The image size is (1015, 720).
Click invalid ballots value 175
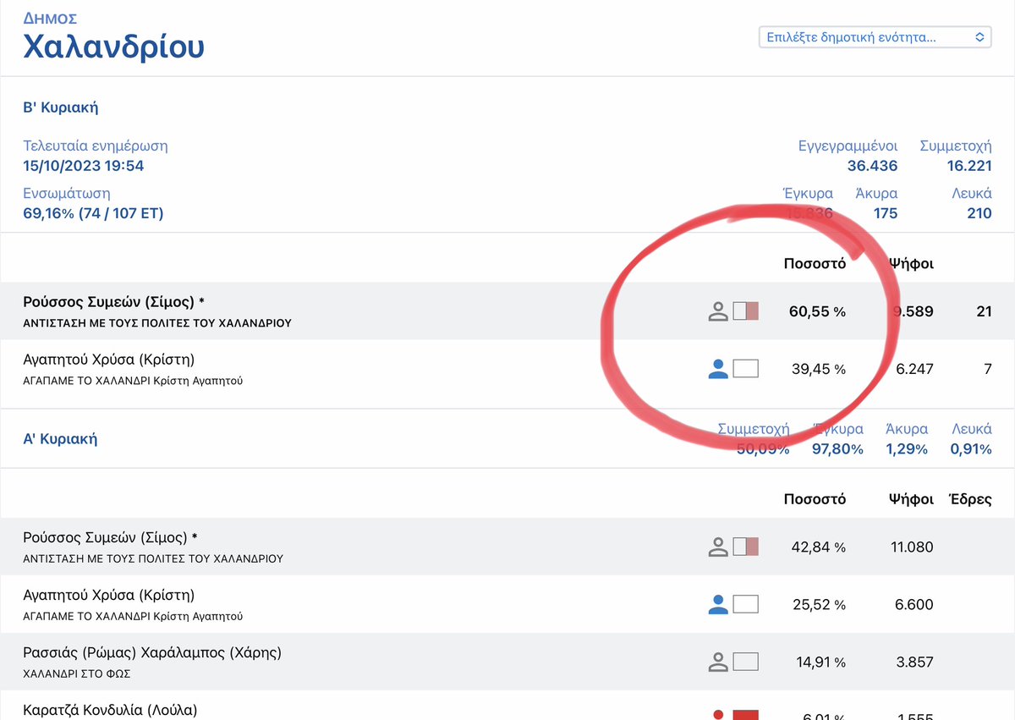[x=886, y=213]
